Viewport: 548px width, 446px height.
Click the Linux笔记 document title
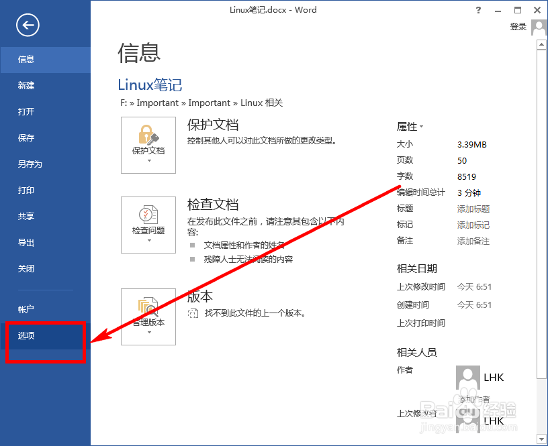[x=150, y=85]
